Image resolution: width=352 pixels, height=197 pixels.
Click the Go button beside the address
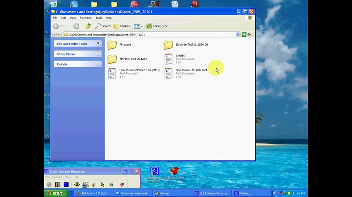point(246,35)
